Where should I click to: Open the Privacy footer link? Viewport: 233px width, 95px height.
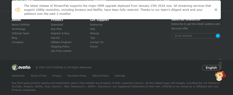point(57,76)
